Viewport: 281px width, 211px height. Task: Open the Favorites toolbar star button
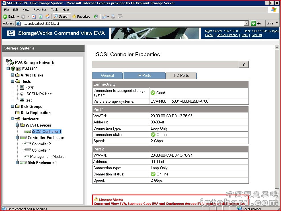81,16
